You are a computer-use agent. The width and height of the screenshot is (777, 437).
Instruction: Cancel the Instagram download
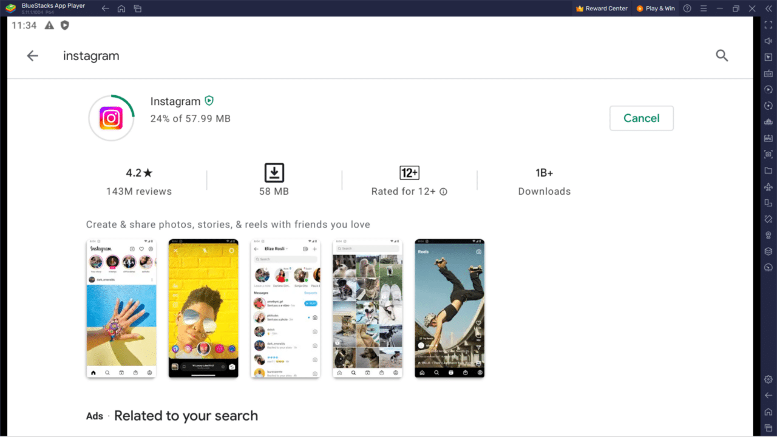[x=642, y=118]
